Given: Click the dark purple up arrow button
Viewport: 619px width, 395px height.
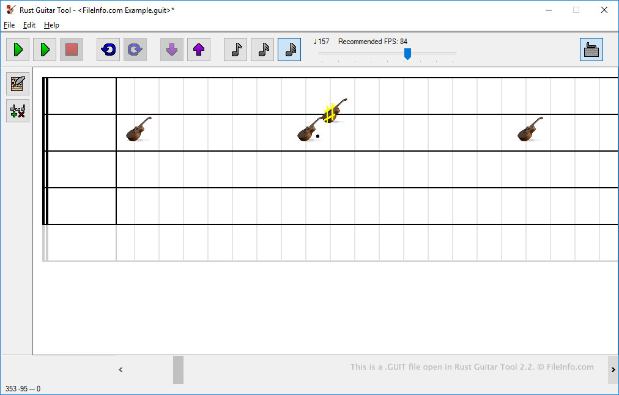Looking at the screenshot, I should pyautogui.click(x=199, y=50).
